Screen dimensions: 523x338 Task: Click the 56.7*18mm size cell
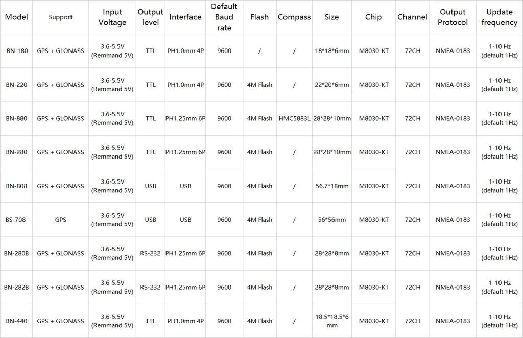[x=332, y=186]
